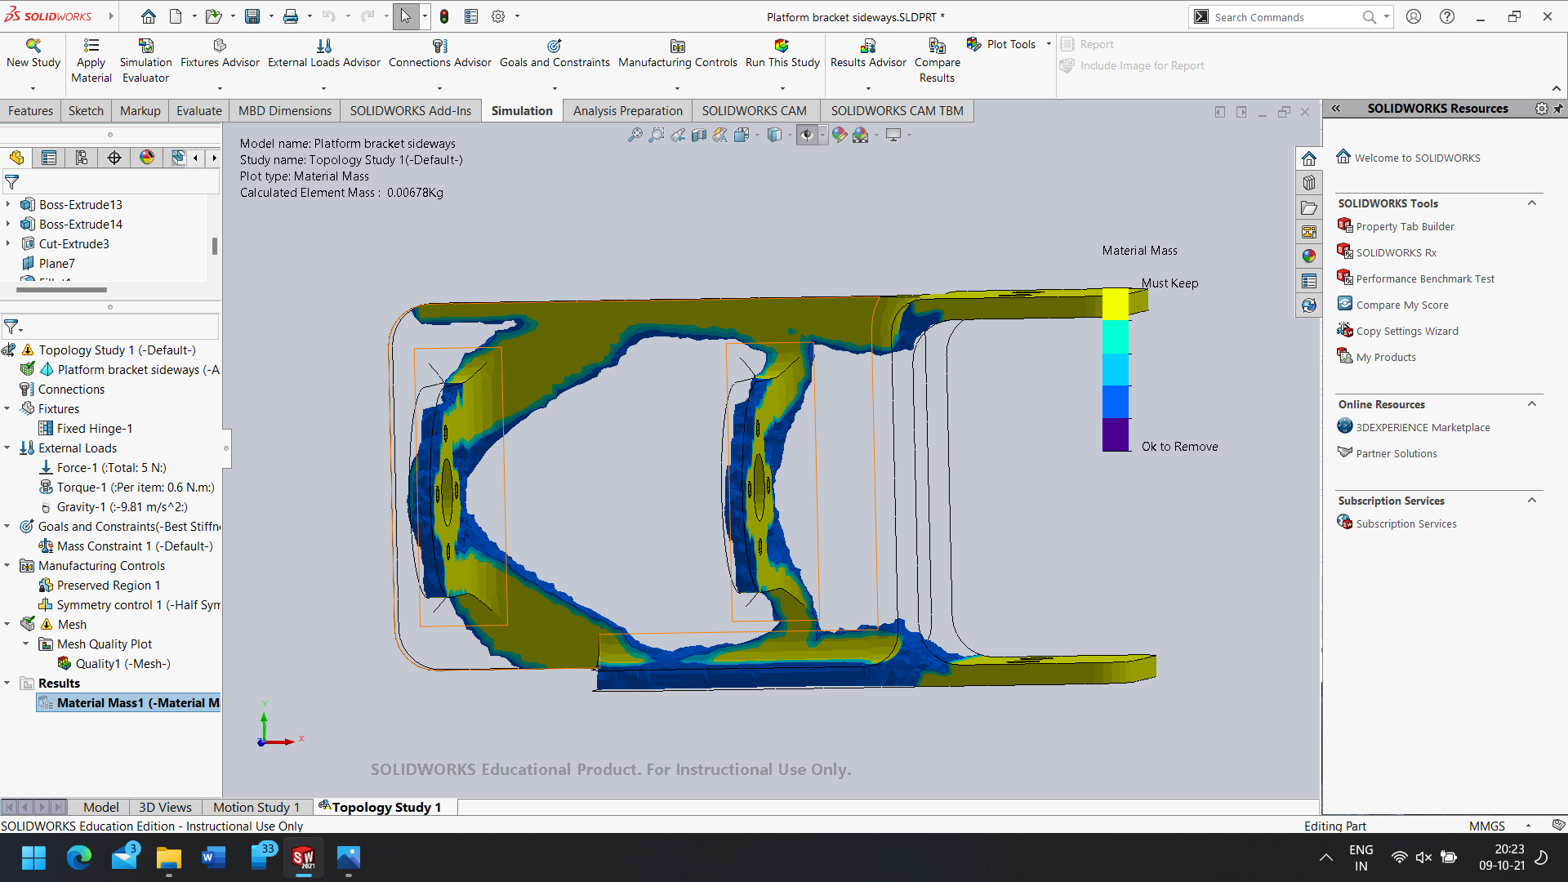
Task: Open the New Study command
Action: 33,53
